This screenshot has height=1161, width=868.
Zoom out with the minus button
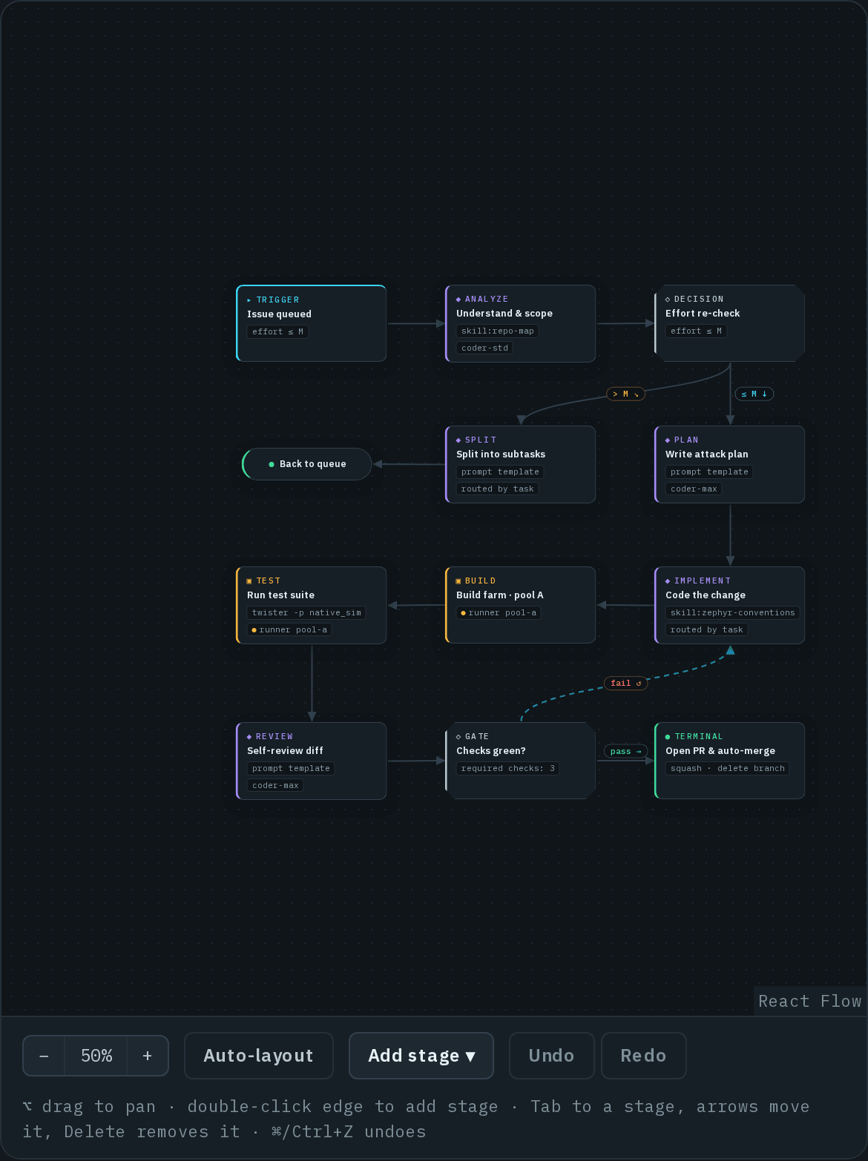tap(44, 1056)
